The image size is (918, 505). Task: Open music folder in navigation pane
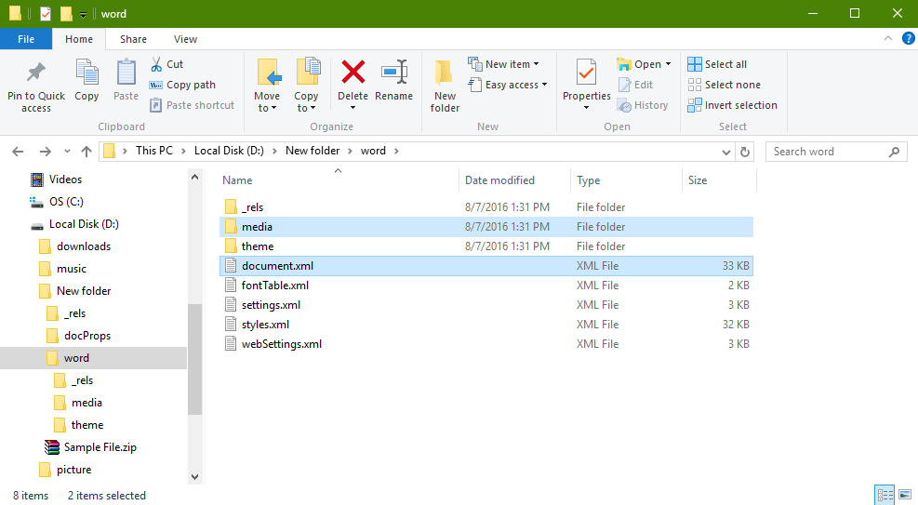pyautogui.click(x=62, y=269)
